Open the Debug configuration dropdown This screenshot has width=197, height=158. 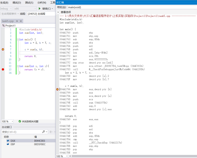[x=6, y=9]
